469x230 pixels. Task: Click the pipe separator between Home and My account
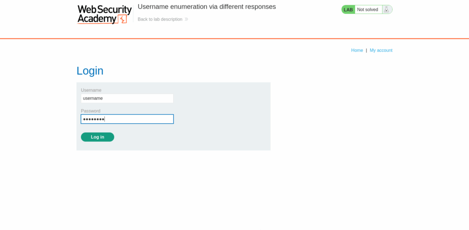366,50
